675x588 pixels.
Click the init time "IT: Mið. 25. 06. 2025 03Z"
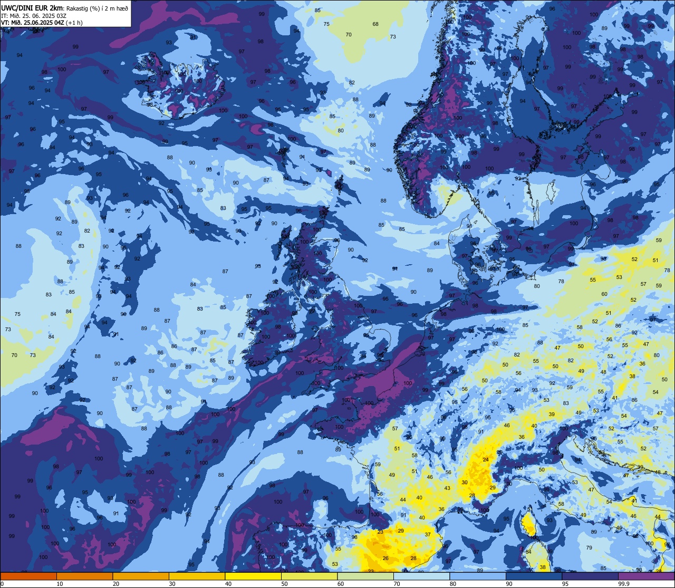pos(34,16)
